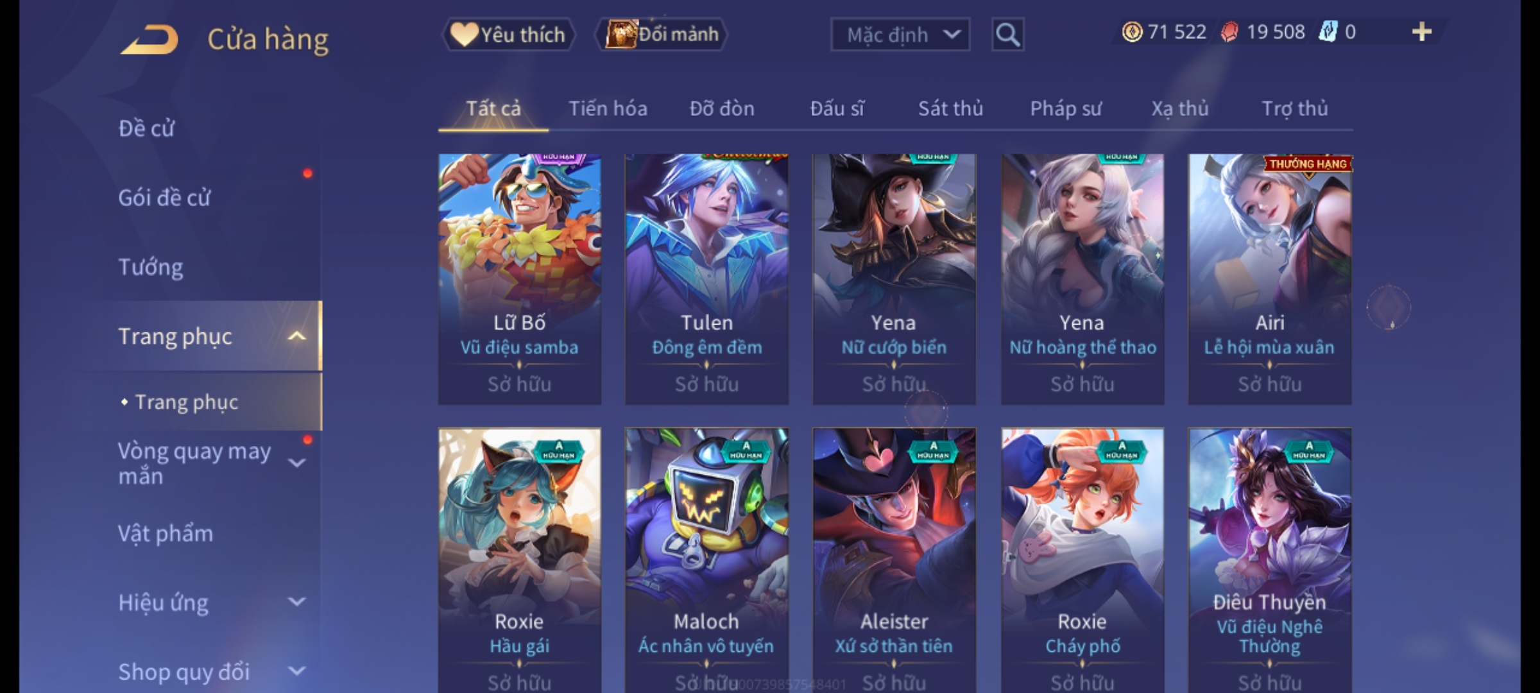Expand the Vòng quay may mắn section
Viewport: 1540px width, 693px height.
tap(296, 463)
